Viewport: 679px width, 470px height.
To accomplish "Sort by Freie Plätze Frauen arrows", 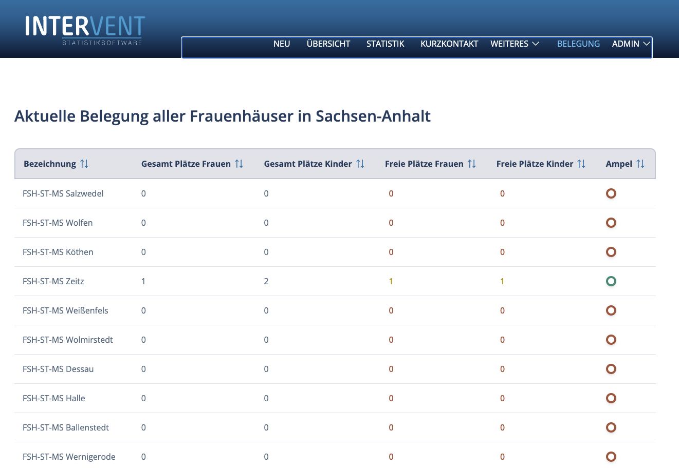I will pos(472,164).
